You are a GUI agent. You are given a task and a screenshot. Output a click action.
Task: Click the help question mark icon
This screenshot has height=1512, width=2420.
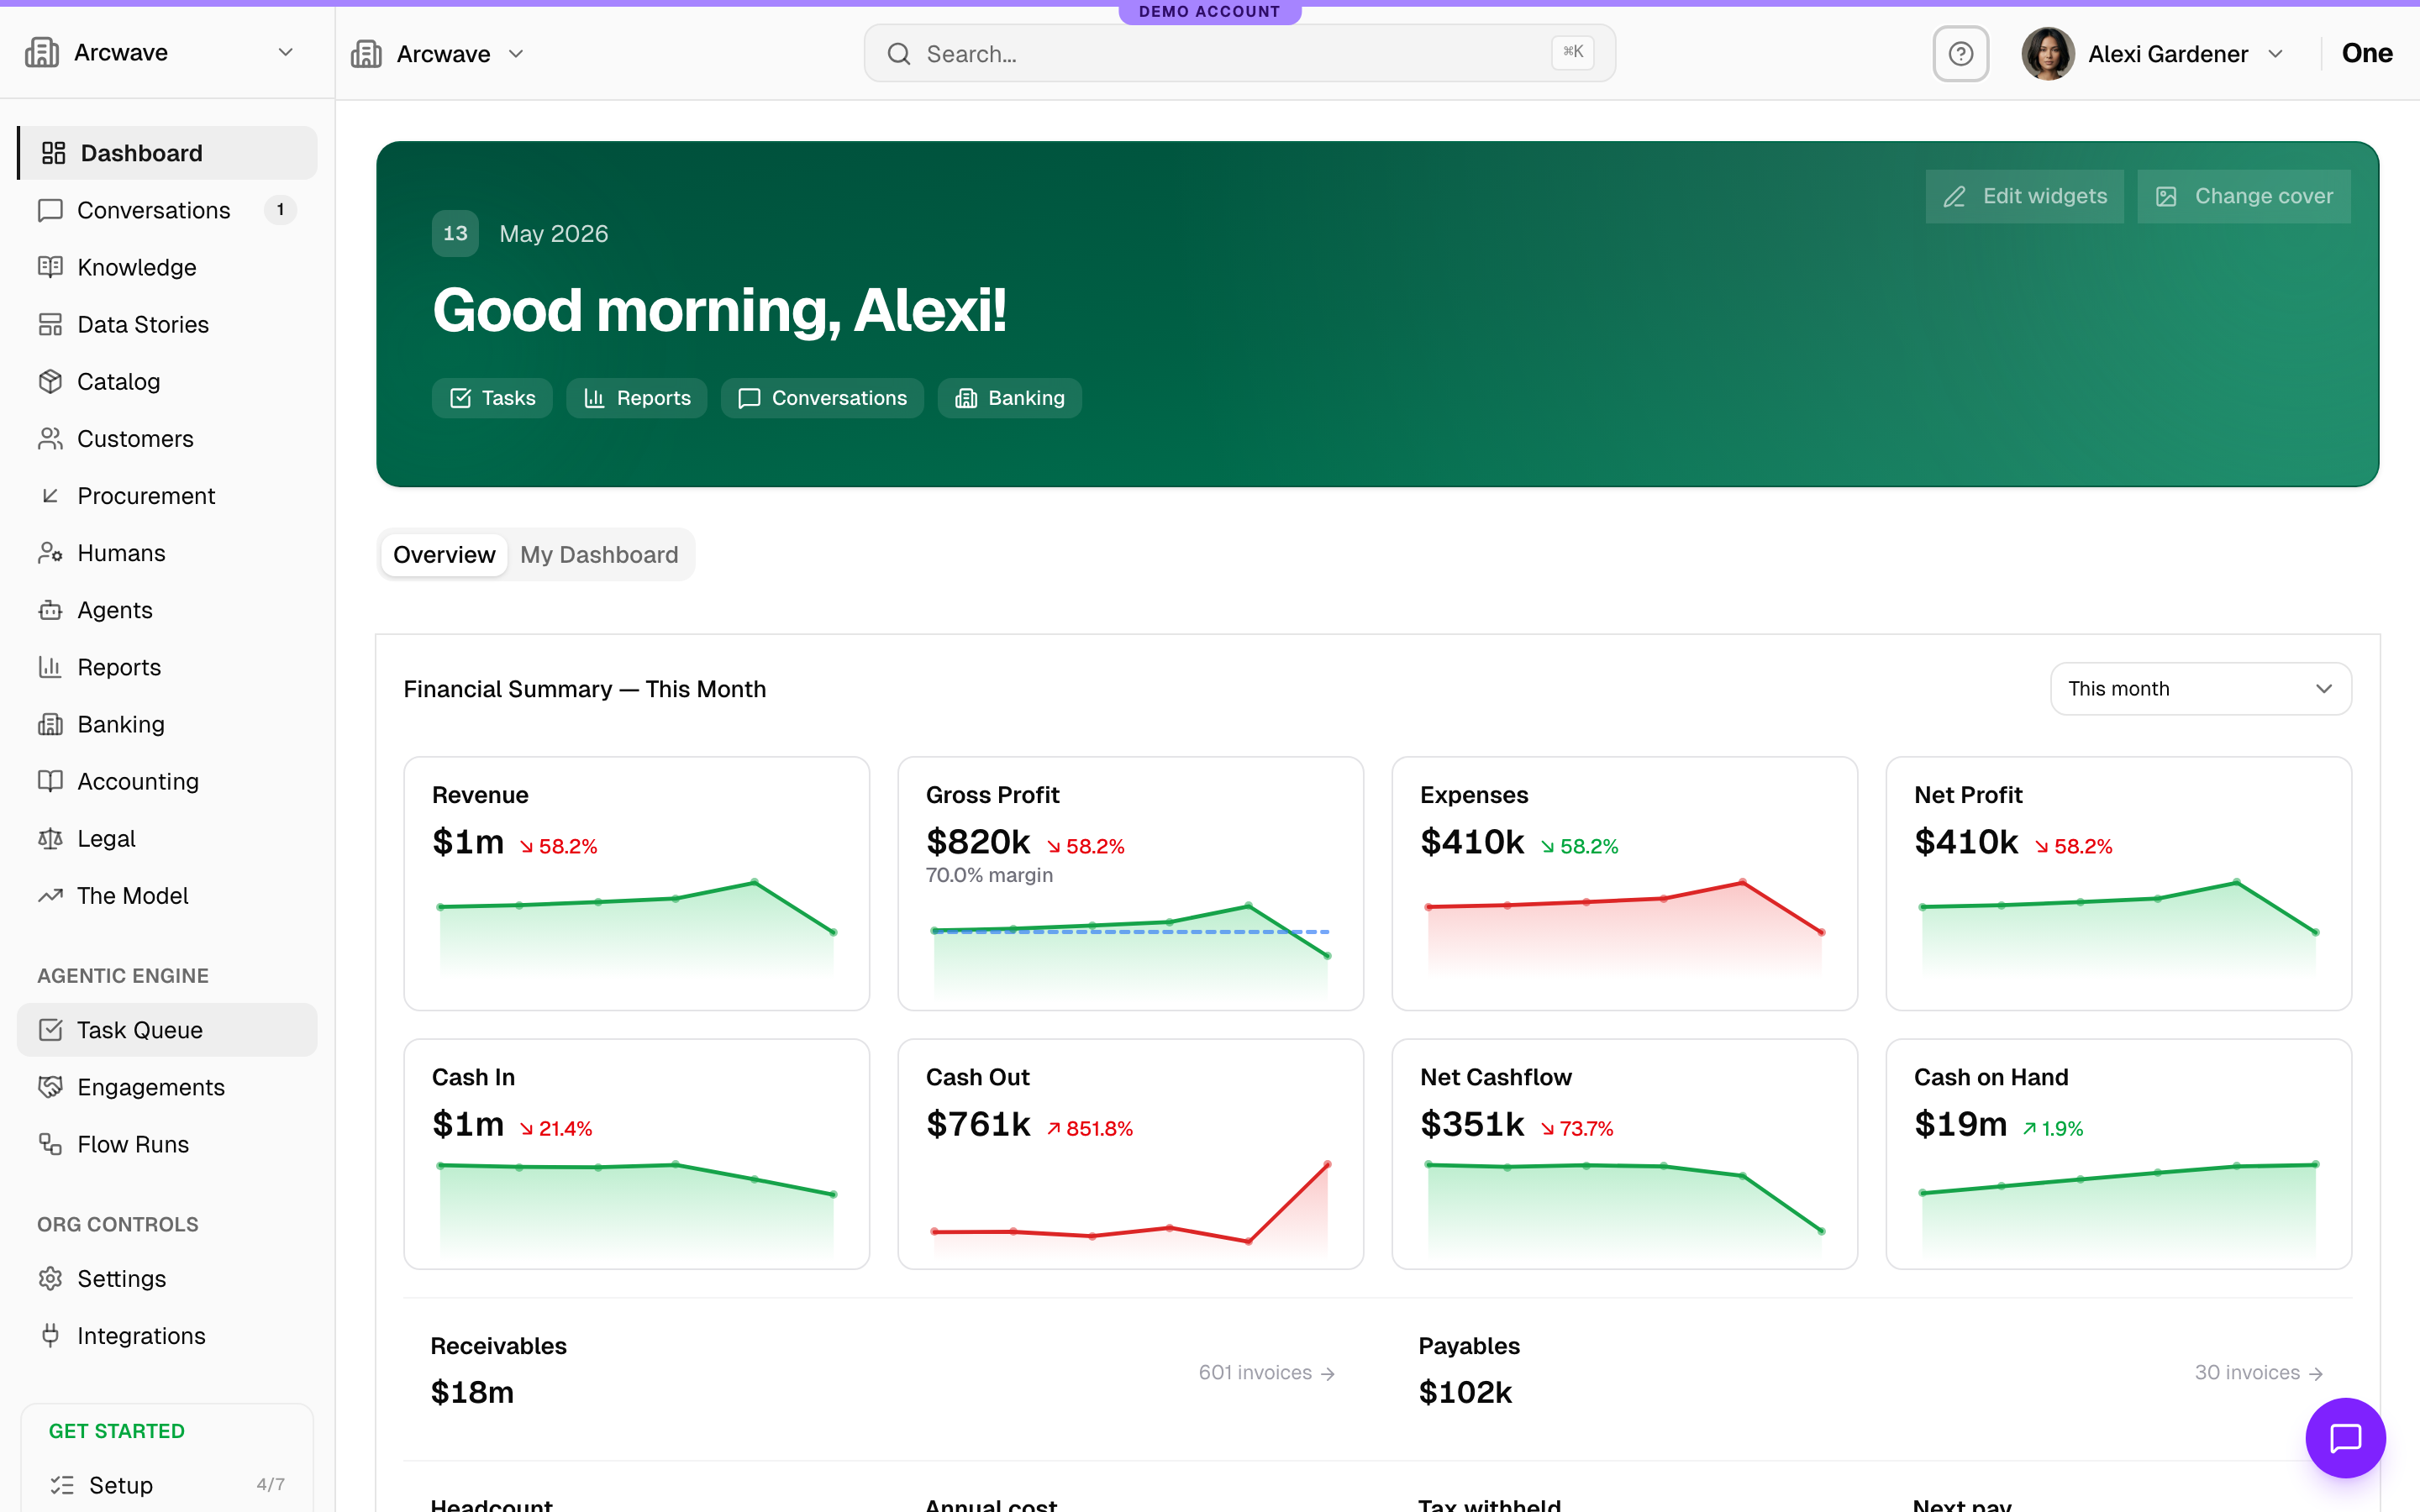click(1960, 53)
